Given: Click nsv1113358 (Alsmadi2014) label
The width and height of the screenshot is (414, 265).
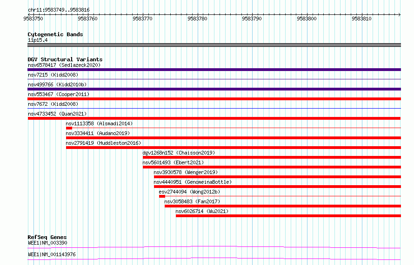Looking at the screenshot, I should click(x=99, y=123).
